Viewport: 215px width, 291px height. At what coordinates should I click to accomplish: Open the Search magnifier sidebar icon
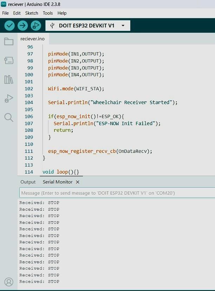pos(9,117)
